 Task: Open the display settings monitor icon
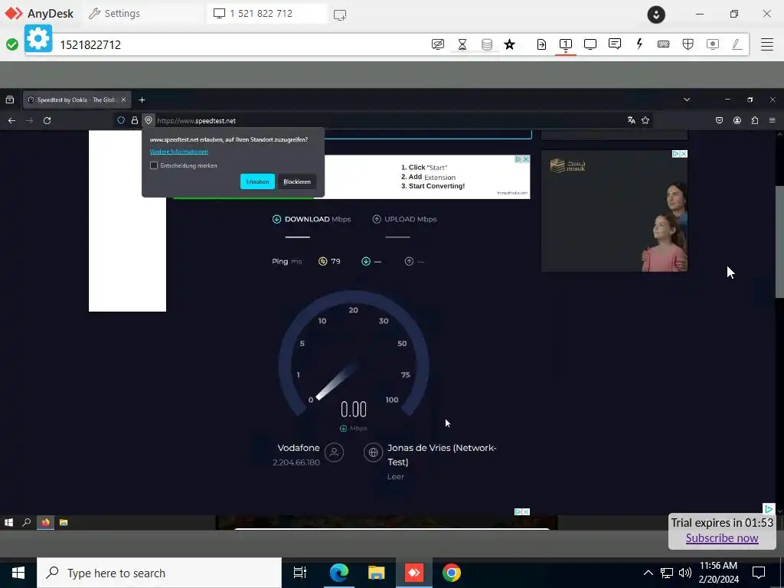coord(590,44)
